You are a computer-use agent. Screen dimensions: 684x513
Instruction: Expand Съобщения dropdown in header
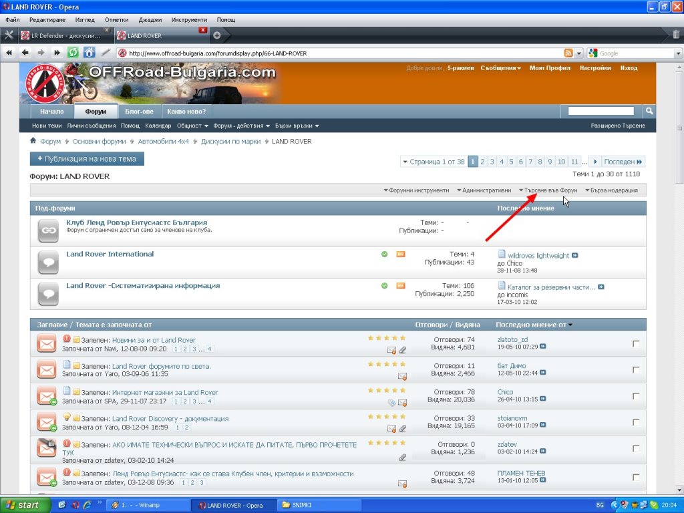point(500,68)
